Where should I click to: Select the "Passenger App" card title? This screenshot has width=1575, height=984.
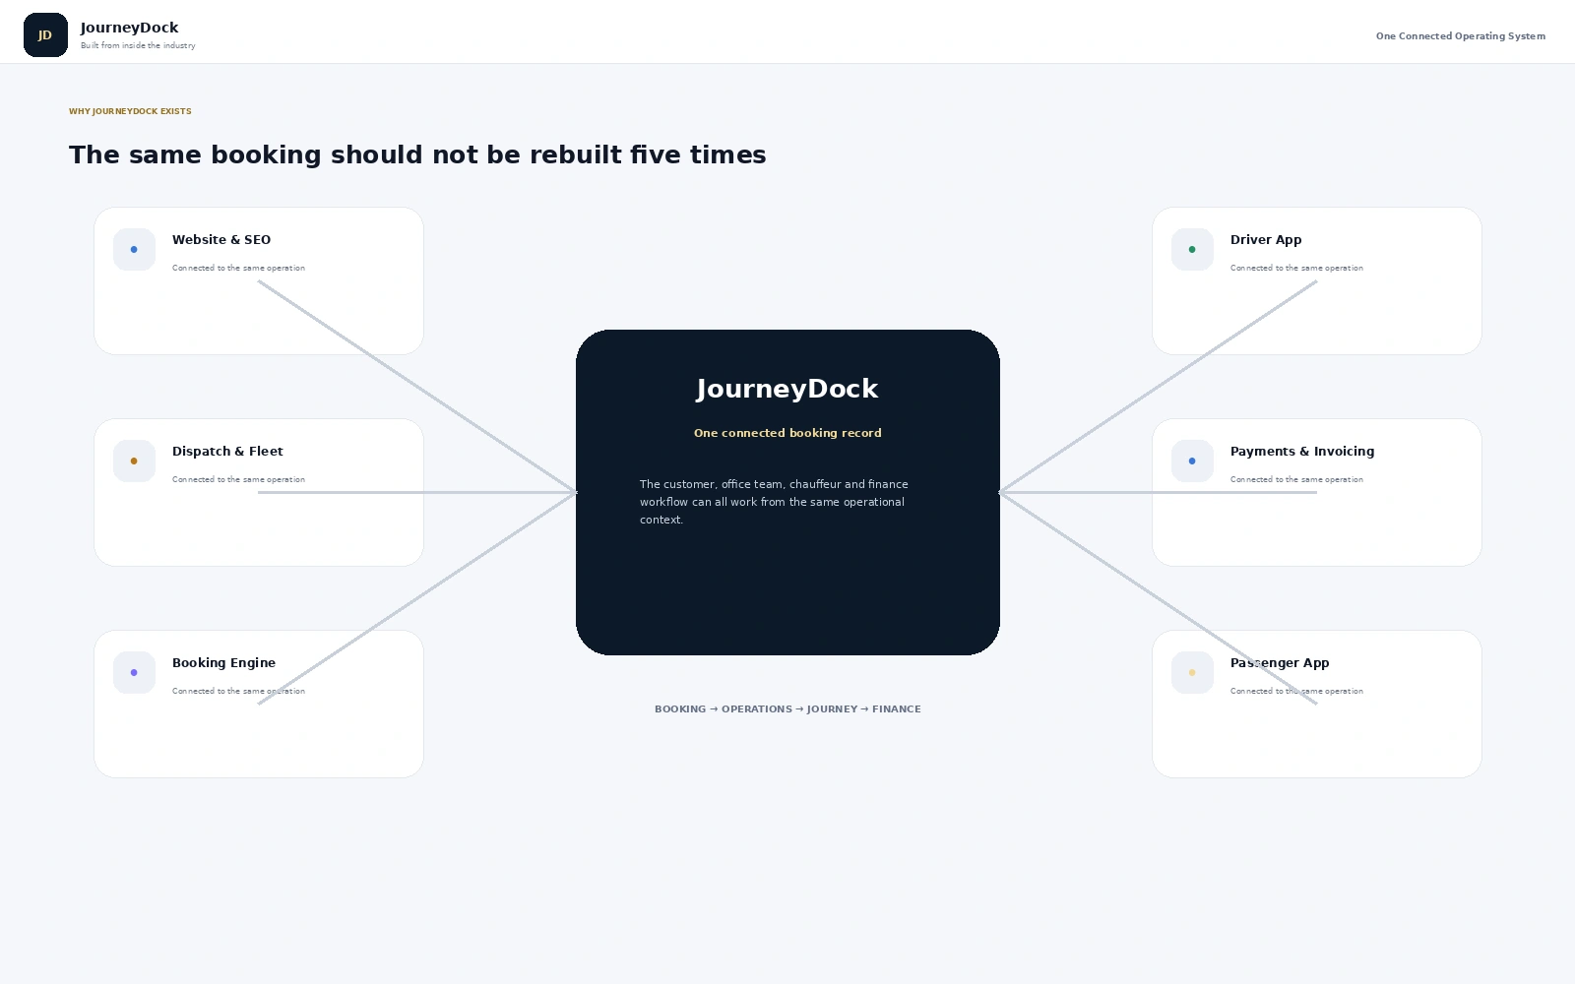(x=1280, y=663)
